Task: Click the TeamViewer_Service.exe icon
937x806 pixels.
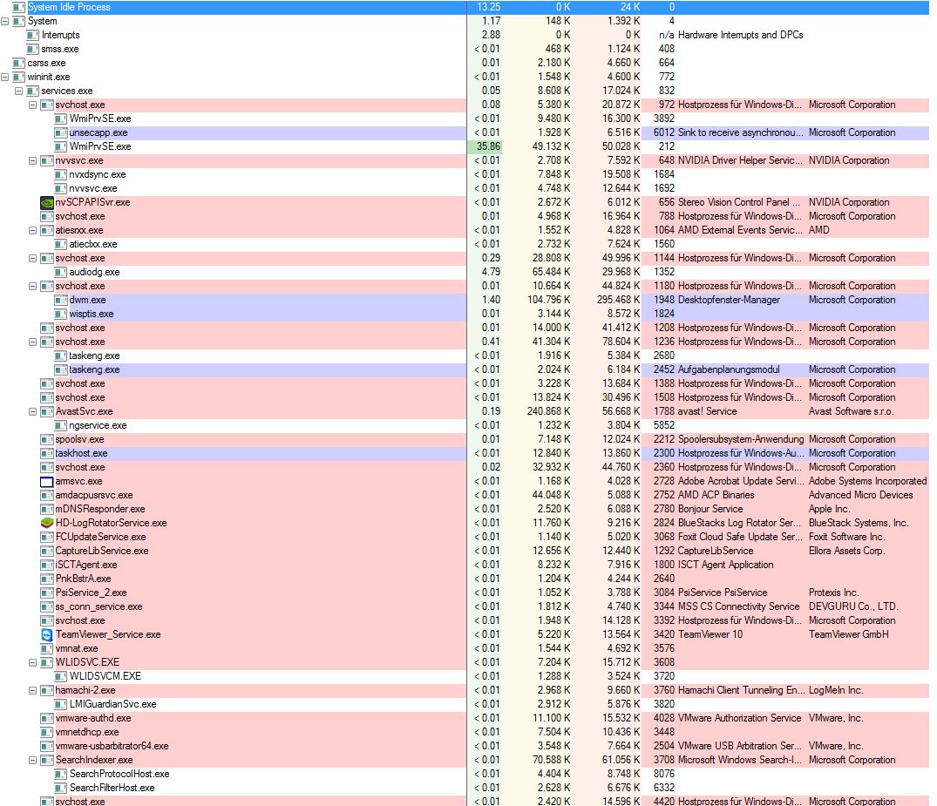Action: point(46,634)
